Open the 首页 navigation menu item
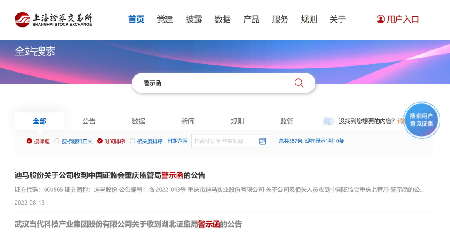 [x=136, y=19]
